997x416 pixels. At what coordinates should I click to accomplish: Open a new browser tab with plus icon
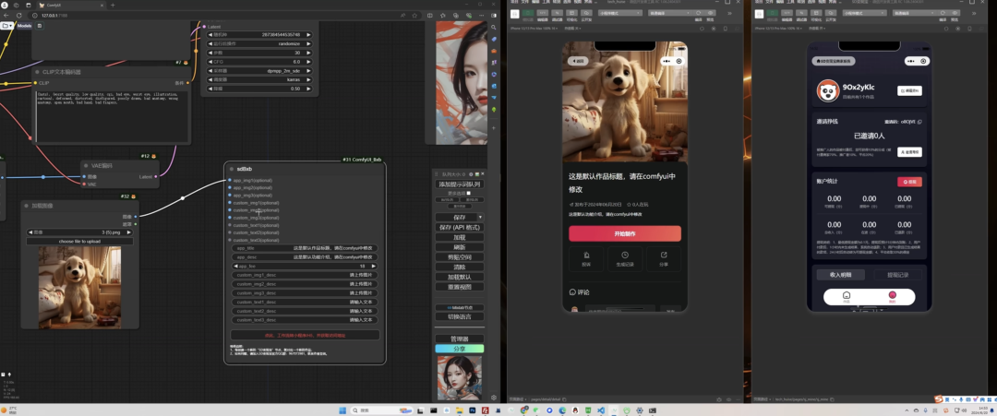click(113, 6)
